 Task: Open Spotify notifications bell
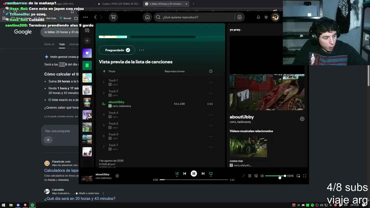[258, 17]
